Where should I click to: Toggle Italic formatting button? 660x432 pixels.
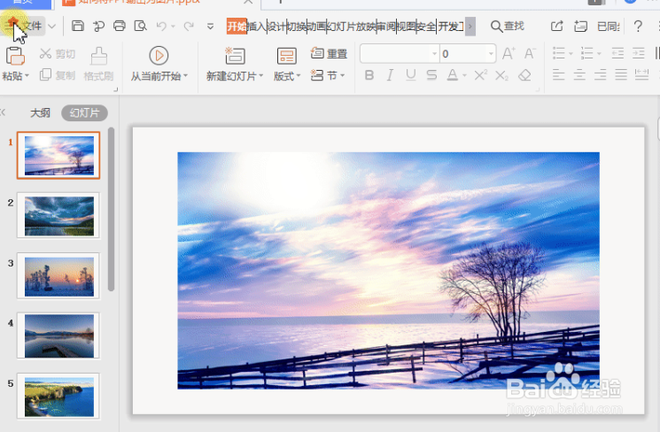point(390,75)
